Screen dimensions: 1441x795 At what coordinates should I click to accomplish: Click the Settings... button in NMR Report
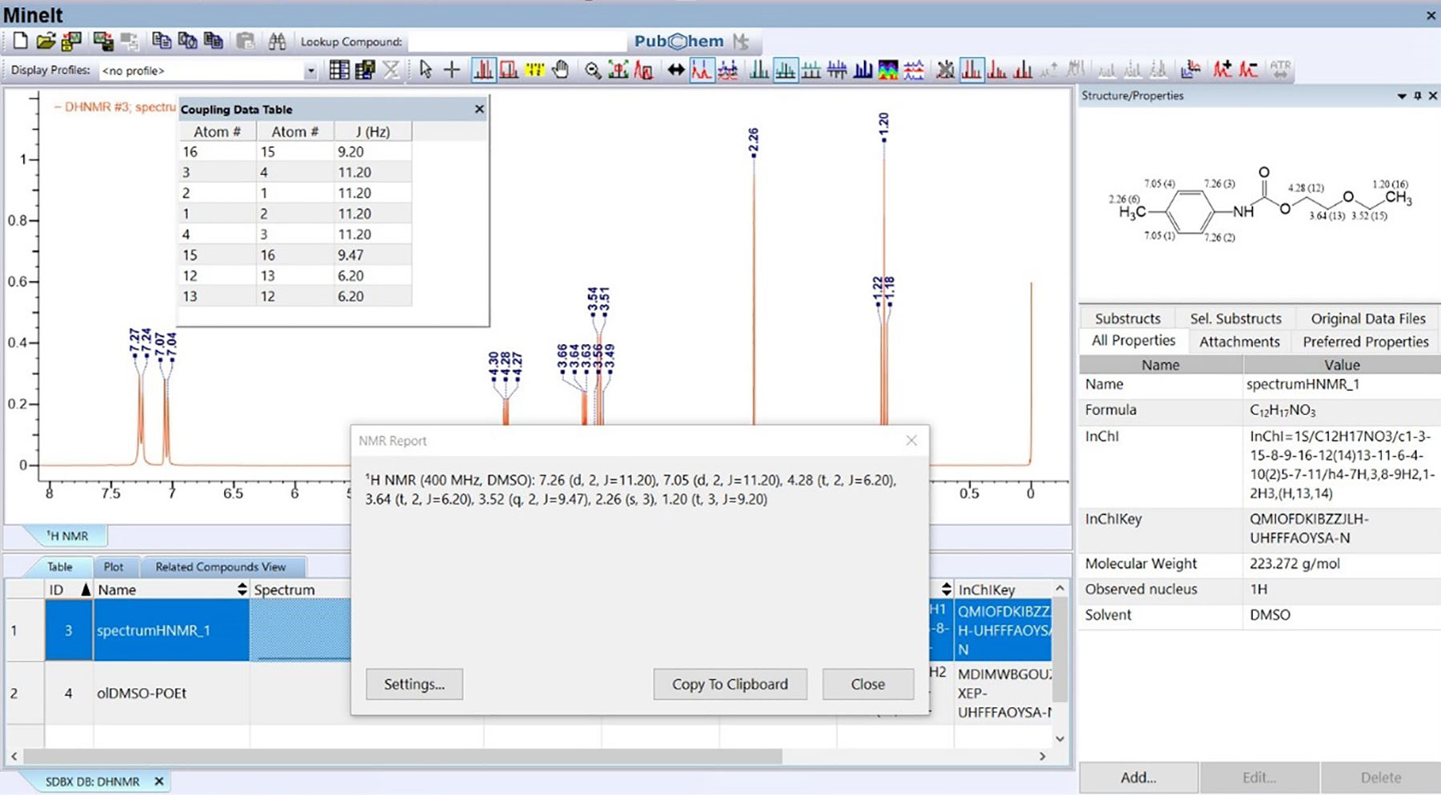[414, 685]
